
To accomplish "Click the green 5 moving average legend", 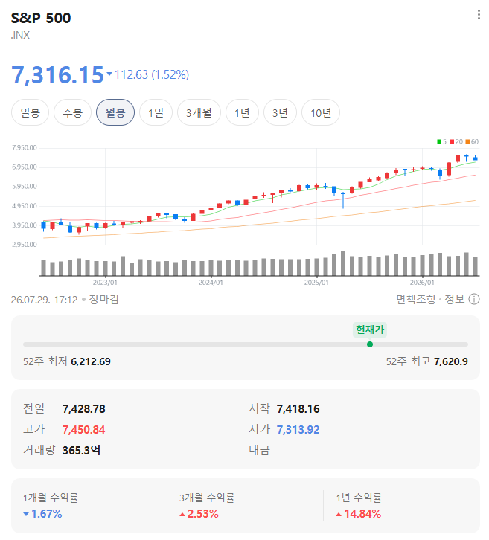I will 442,141.
